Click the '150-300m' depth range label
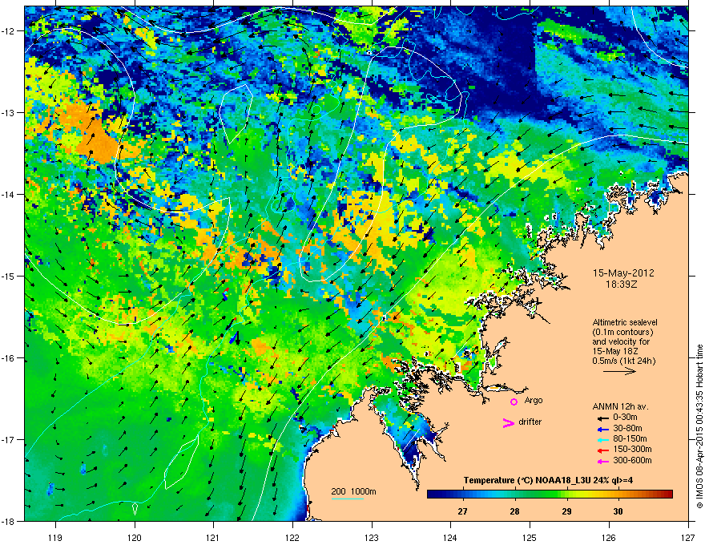Viewport: 705px width, 545px height. coord(632,450)
